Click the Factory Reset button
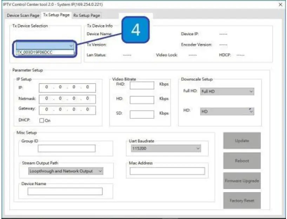This screenshot has height=219, width=287. pos(242,200)
